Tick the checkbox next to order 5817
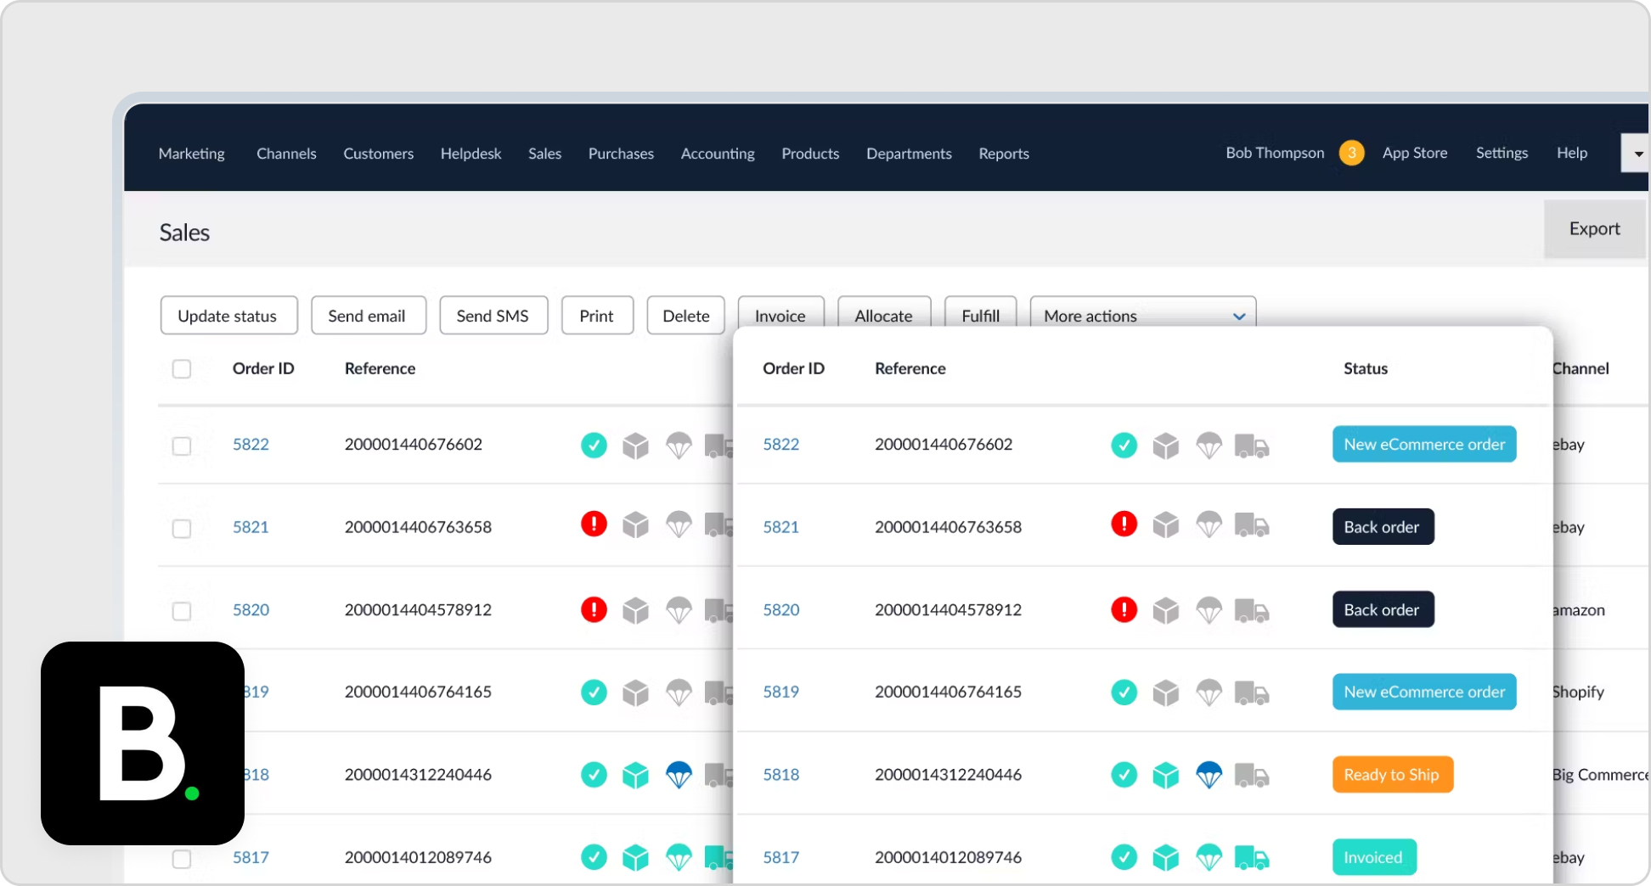This screenshot has height=886, width=1651. point(182,859)
